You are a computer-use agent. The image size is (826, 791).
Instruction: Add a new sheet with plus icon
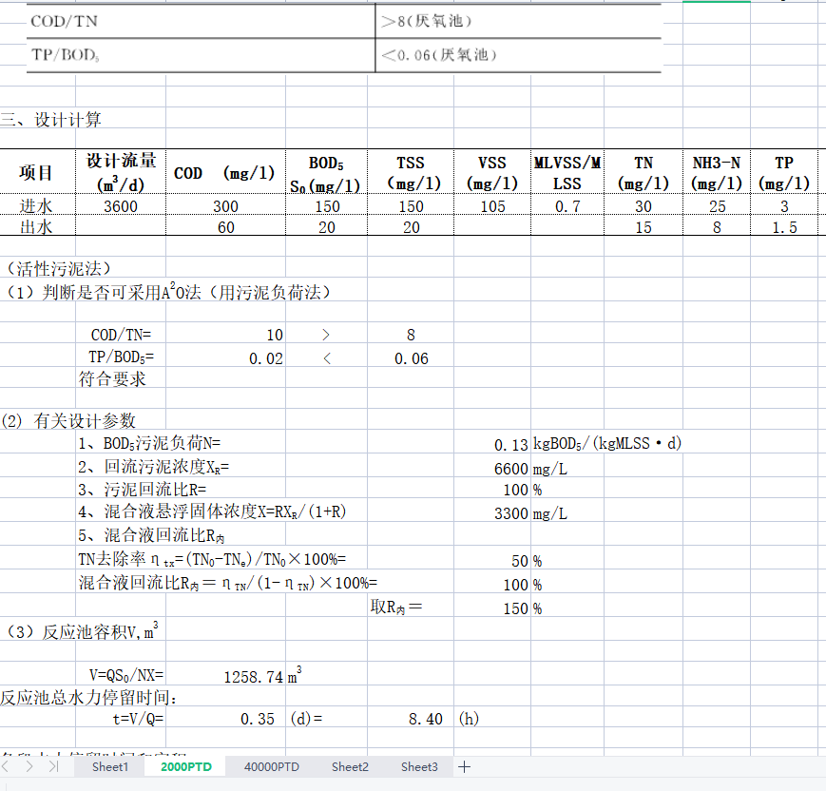(464, 767)
